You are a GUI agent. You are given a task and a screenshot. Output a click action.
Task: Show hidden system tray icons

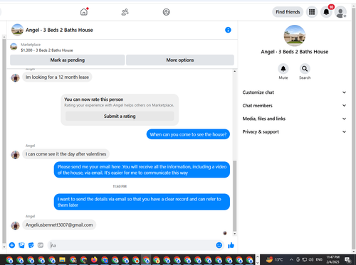tap(291, 260)
